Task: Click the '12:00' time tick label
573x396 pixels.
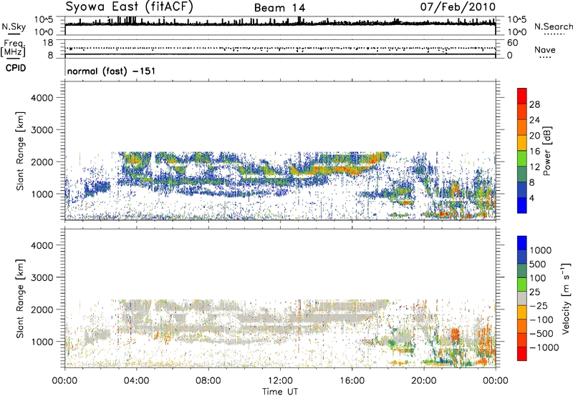Action: point(280,381)
